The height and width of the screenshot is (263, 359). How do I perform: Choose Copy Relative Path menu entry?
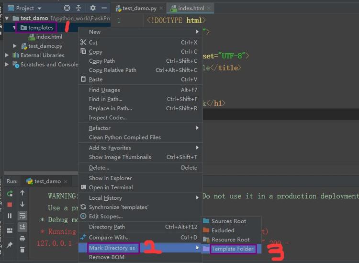click(x=112, y=70)
